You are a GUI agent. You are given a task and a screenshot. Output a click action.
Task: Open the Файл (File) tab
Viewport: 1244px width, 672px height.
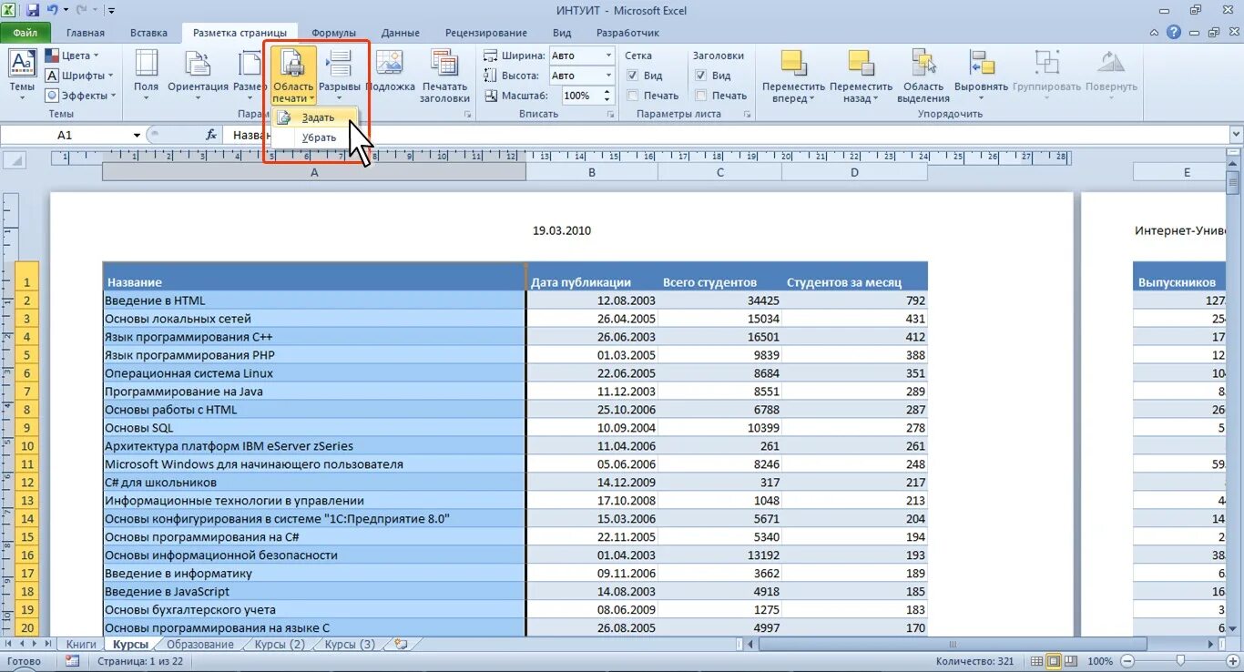[25, 33]
